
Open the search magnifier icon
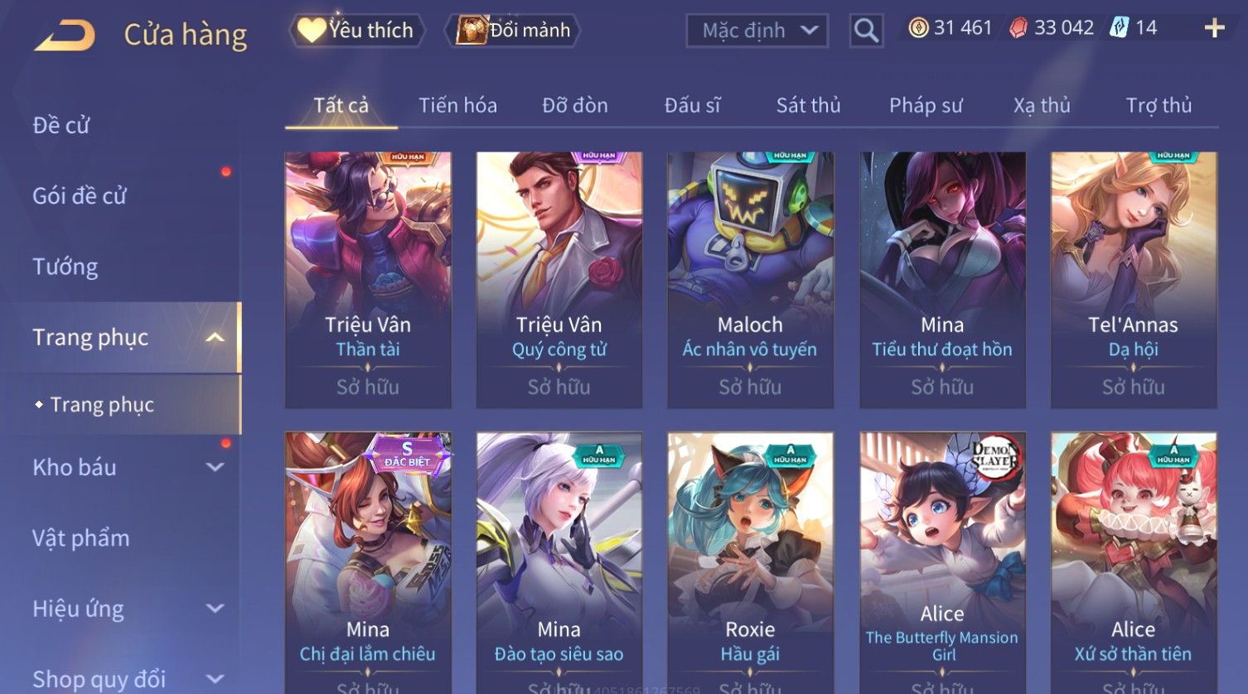click(x=866, y=31)
